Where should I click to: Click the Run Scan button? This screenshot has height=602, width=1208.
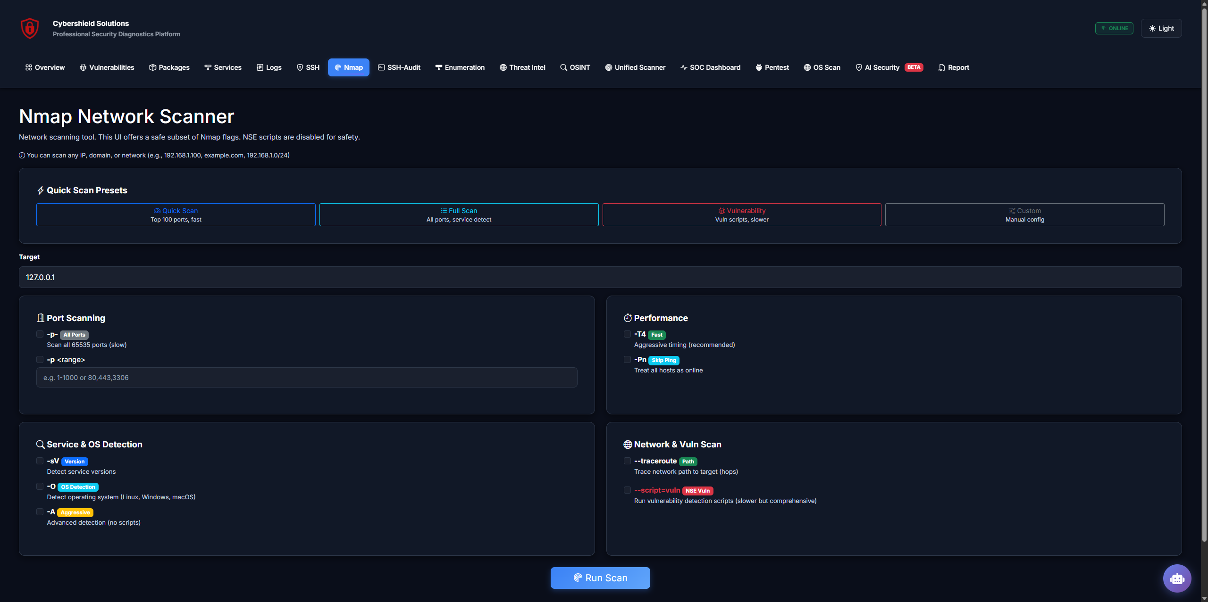tap(600, 577)
